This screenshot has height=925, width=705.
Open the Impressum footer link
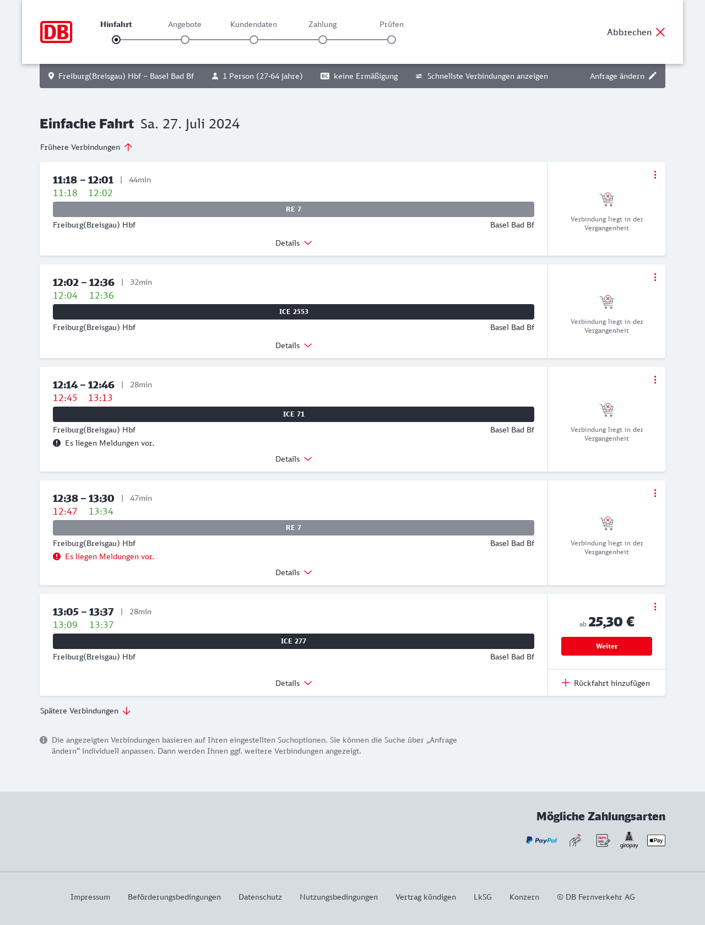click(x=90, y=897)
